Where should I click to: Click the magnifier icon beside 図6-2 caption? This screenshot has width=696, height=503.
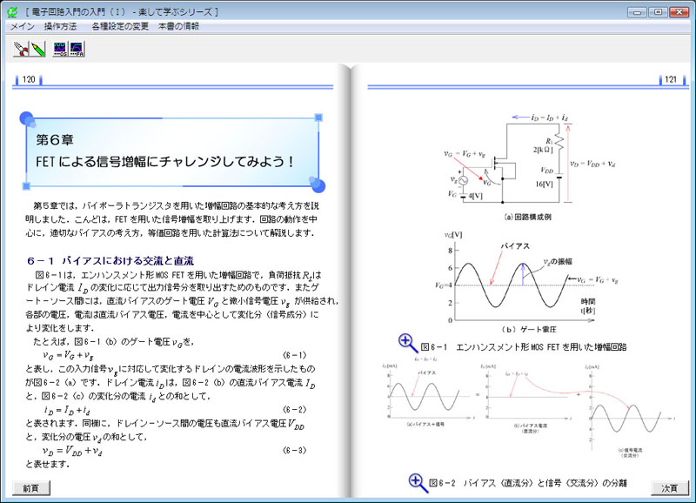[x=418, y=483]
